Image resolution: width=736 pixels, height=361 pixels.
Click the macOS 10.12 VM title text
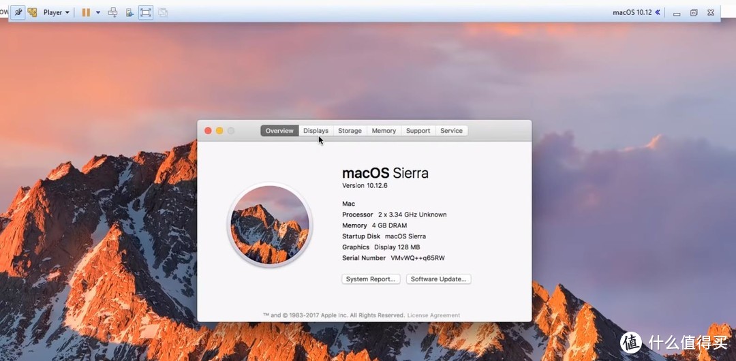coord(632,12)
